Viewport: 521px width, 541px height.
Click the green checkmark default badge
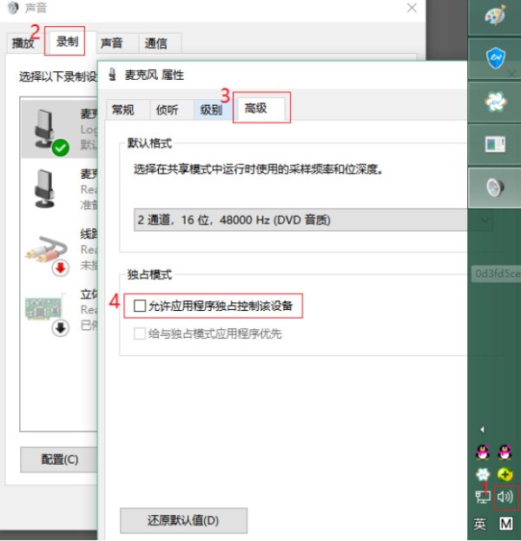coord(61,148)
